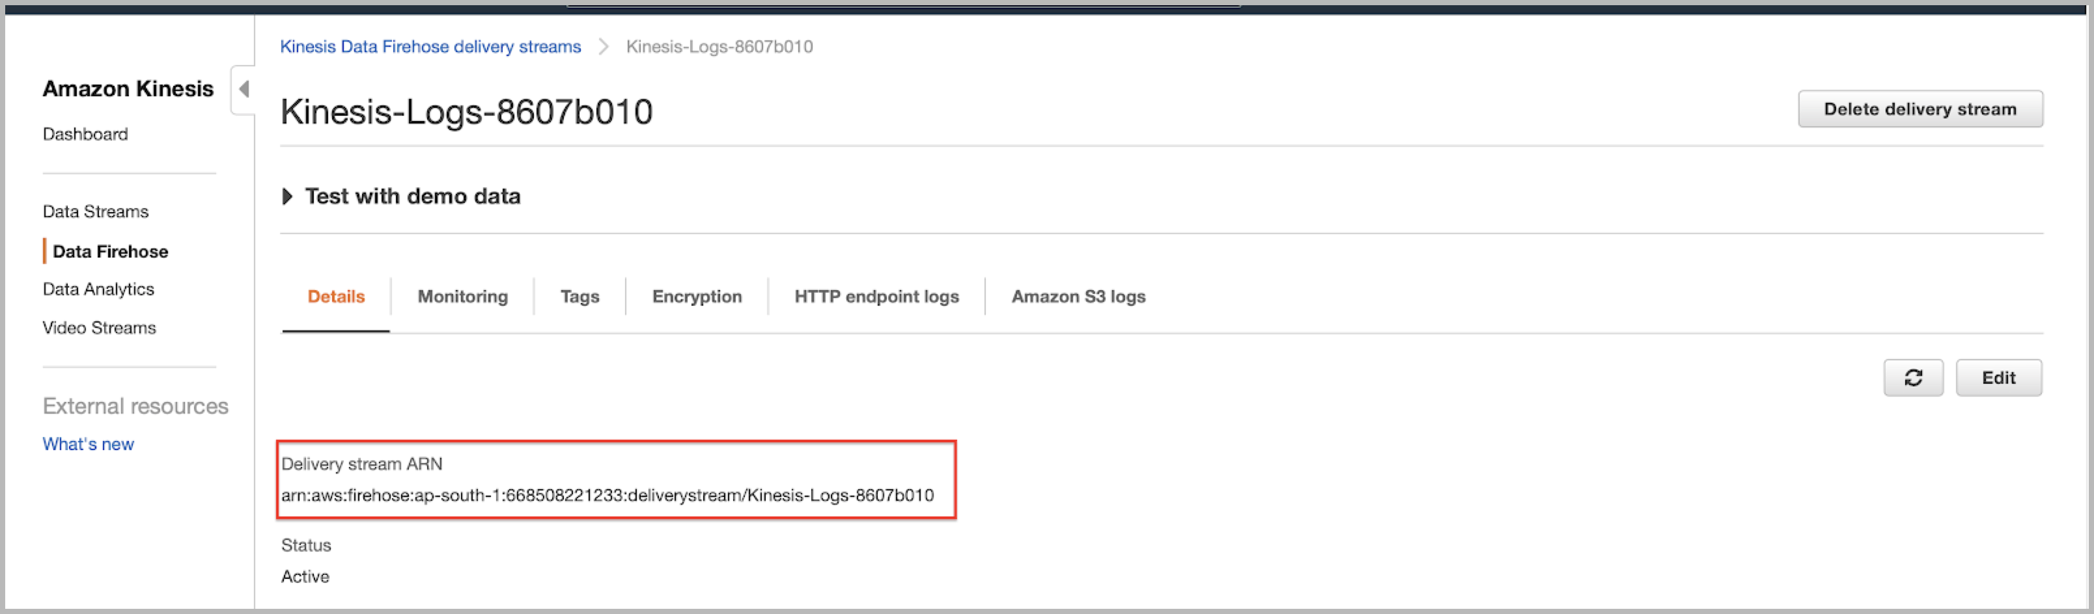Click the Edit button
This screenshot has width=2094, height=614.
click(x=1998, y=378)
